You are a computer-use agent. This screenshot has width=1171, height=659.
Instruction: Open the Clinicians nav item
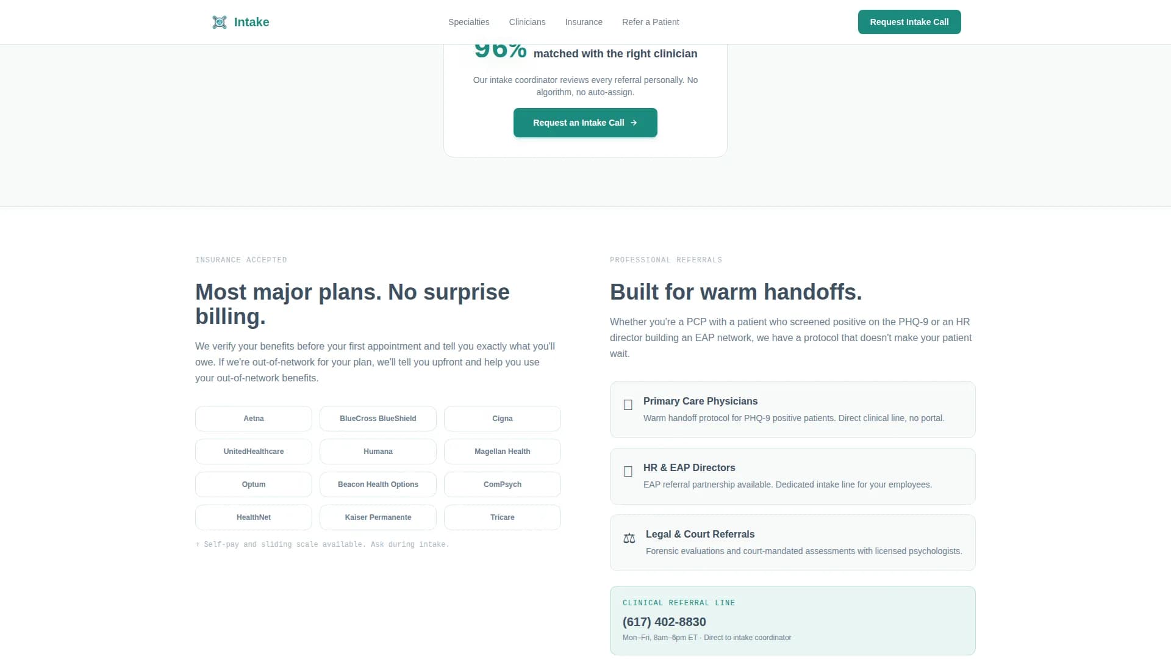point(527,22)
